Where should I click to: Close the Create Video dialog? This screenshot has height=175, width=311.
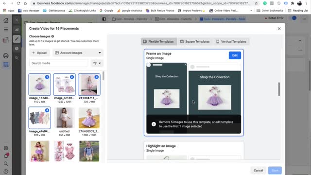click(279, 29)
